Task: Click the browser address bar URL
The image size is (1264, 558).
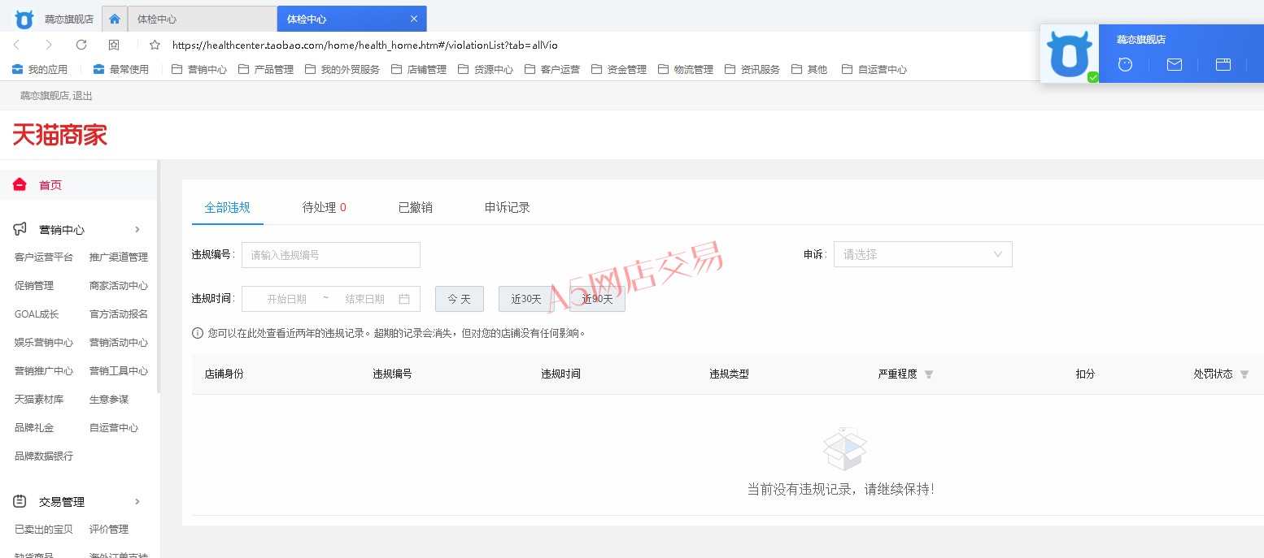Action: click(365, 45)
